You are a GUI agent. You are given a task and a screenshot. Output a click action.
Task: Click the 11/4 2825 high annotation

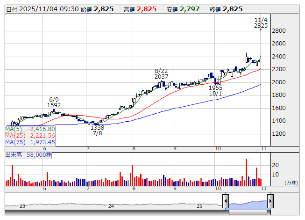(x=261, y=22)
